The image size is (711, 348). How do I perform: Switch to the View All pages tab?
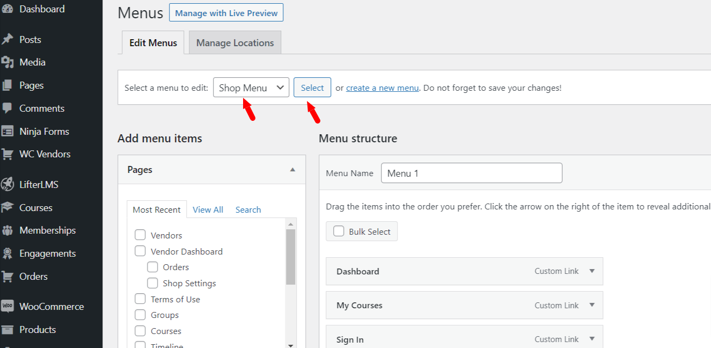(208, 210)
